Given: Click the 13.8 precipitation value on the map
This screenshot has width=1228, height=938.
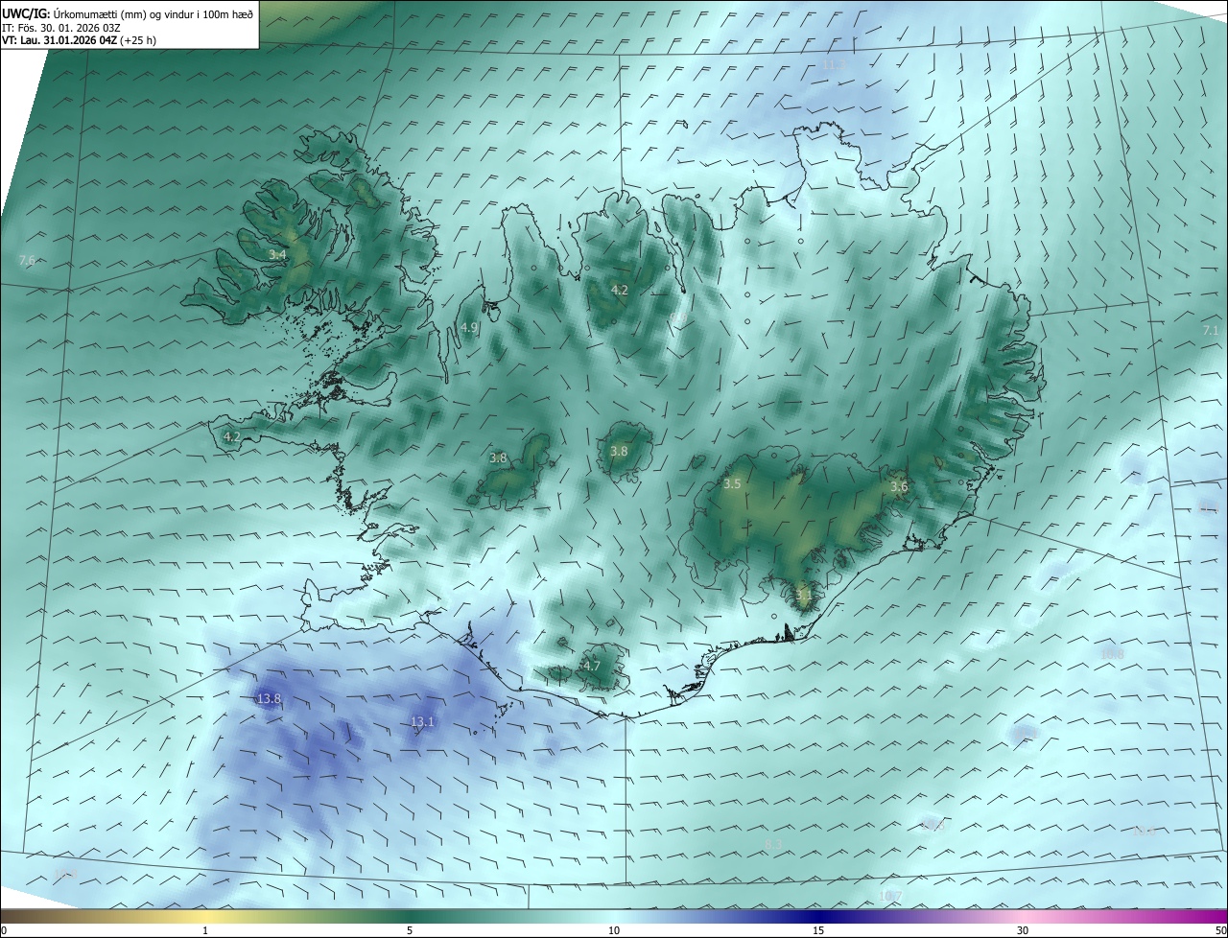Looking at the screenshot, I should 269,699.
